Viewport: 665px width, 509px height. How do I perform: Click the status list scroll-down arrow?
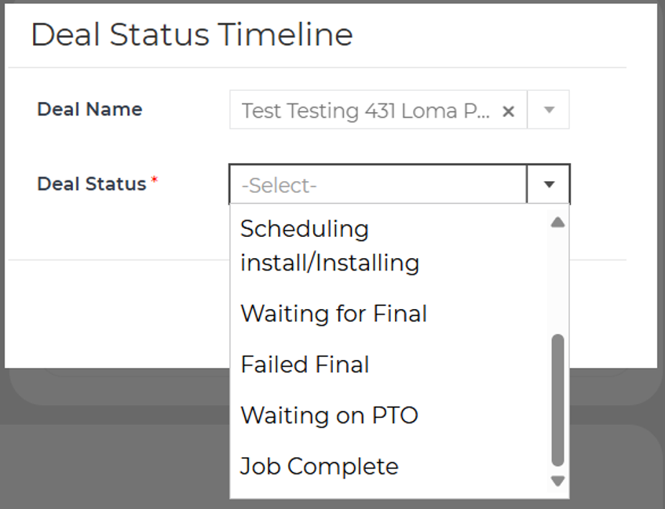pyautogui.click(x=557, y=481)
